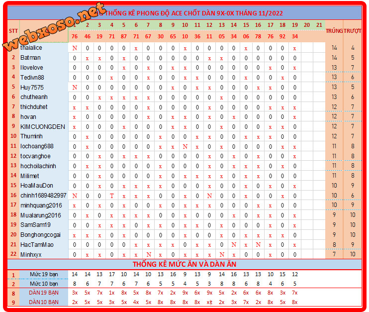
Task: Select player Thuminh
Action: (x=31, y=136)
